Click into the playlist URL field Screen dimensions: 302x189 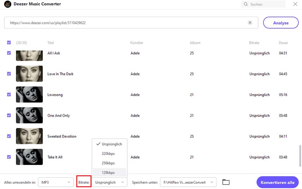(x=131, y=23)
